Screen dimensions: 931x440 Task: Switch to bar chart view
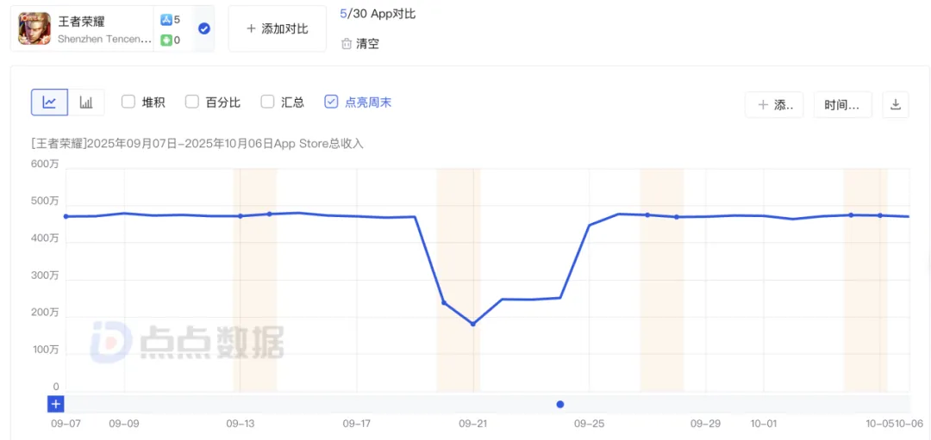[86, 102]
